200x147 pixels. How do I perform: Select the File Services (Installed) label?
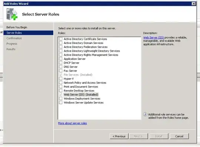point(78,75)
